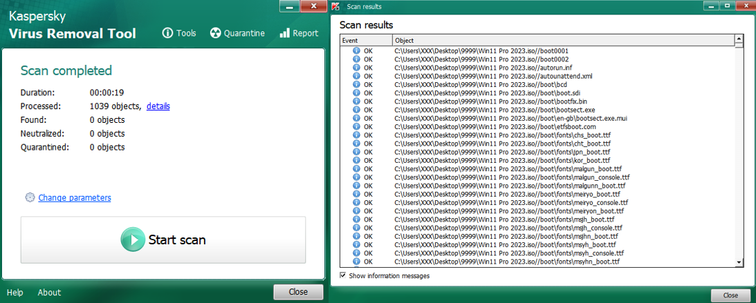Click the info icon on the malgun_console.ttf row
The width and height of the screenshot is (756, 303).
tap(357, 177)
